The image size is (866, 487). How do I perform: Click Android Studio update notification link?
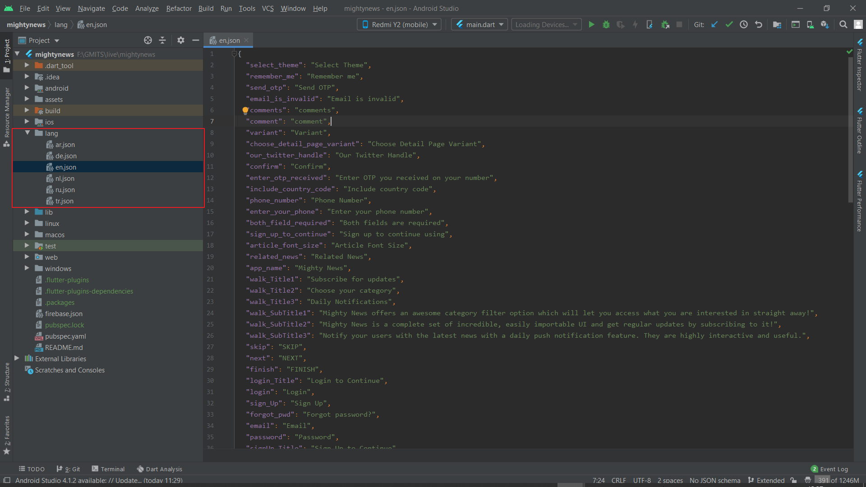pyautogui.click(x=99, y=481)
